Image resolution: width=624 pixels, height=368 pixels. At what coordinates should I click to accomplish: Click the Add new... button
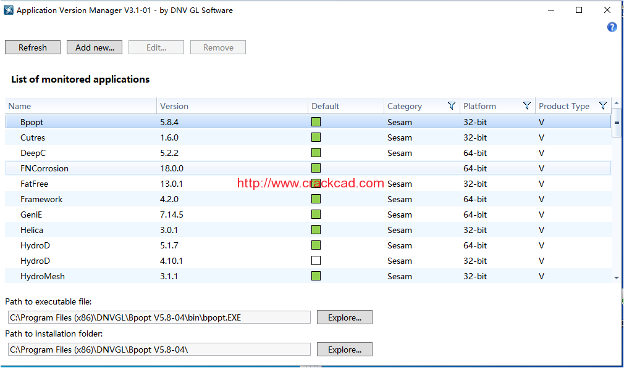[95, 47]
